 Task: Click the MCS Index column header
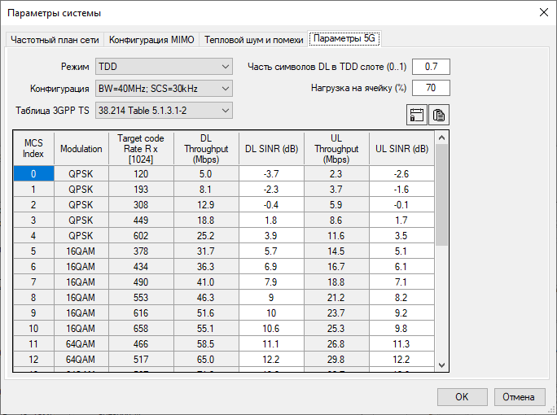(33, 148)
